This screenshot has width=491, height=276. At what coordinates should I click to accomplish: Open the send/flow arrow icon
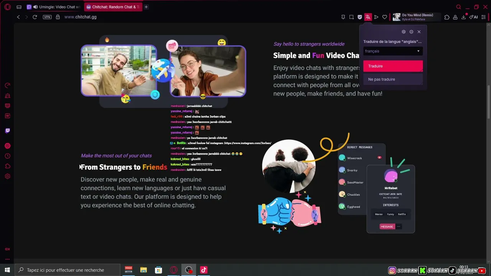(x=376, y=17)
